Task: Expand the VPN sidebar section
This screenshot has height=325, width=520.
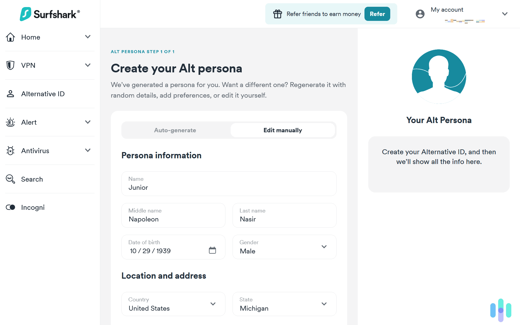Action: [88, 65]
